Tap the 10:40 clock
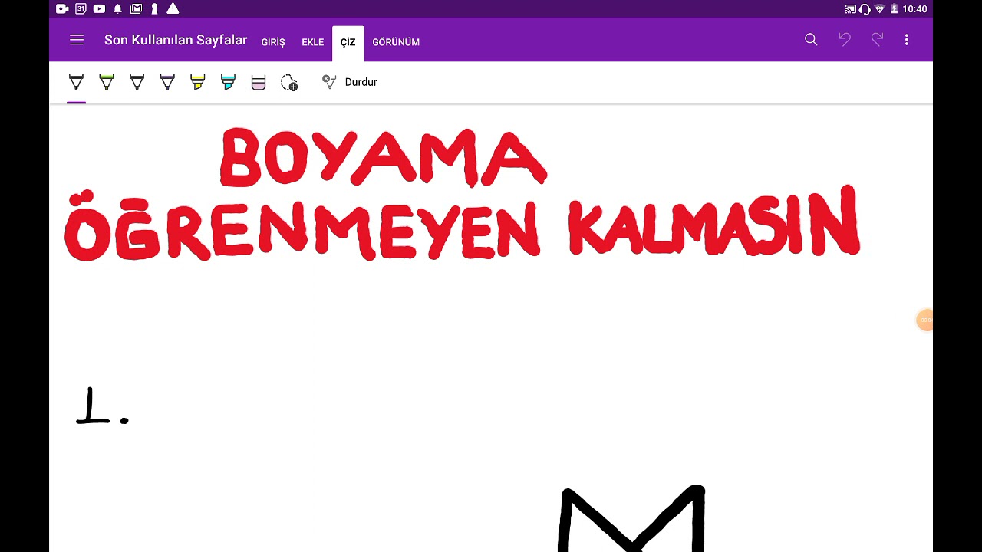The height and width of the screenshot is (552, 982). point(914,9)
